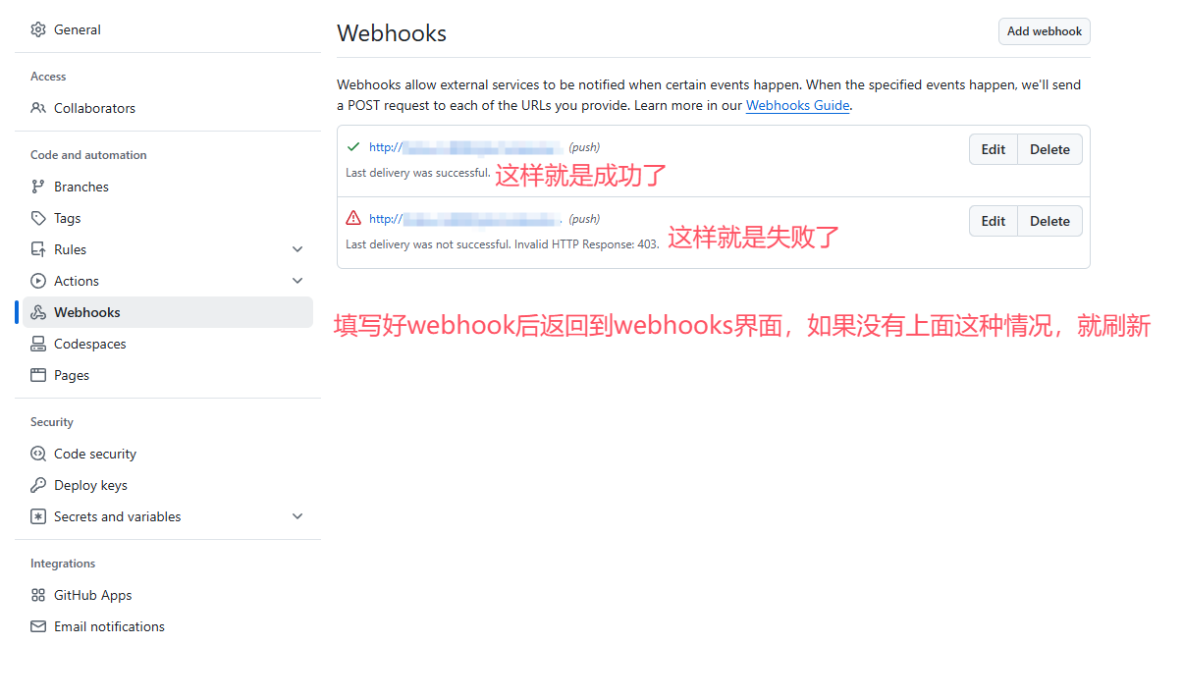The height and width of the screenshot is (699, 1183).
Task: Expand Secrets and variables chevron
Action: pyautogui.click(x=297, y=516)
